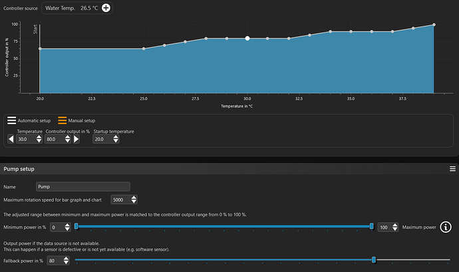This screenshot has height=272, width=459.
Task: Adjust the Fallback power spinner arrows
Action: tap(67, 260)
